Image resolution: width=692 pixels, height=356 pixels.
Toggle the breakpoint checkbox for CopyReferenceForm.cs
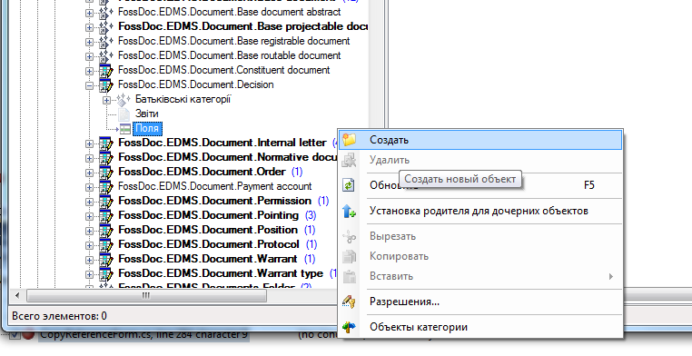pos(15,336)
